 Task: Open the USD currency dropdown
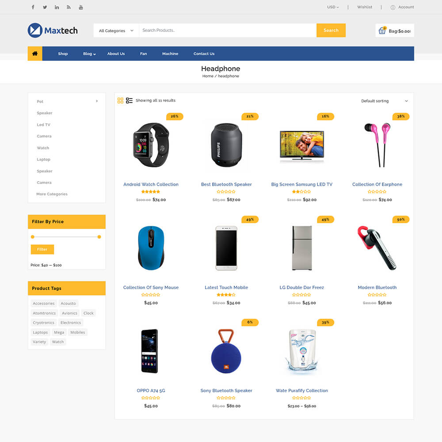click(x=333, y=7)
